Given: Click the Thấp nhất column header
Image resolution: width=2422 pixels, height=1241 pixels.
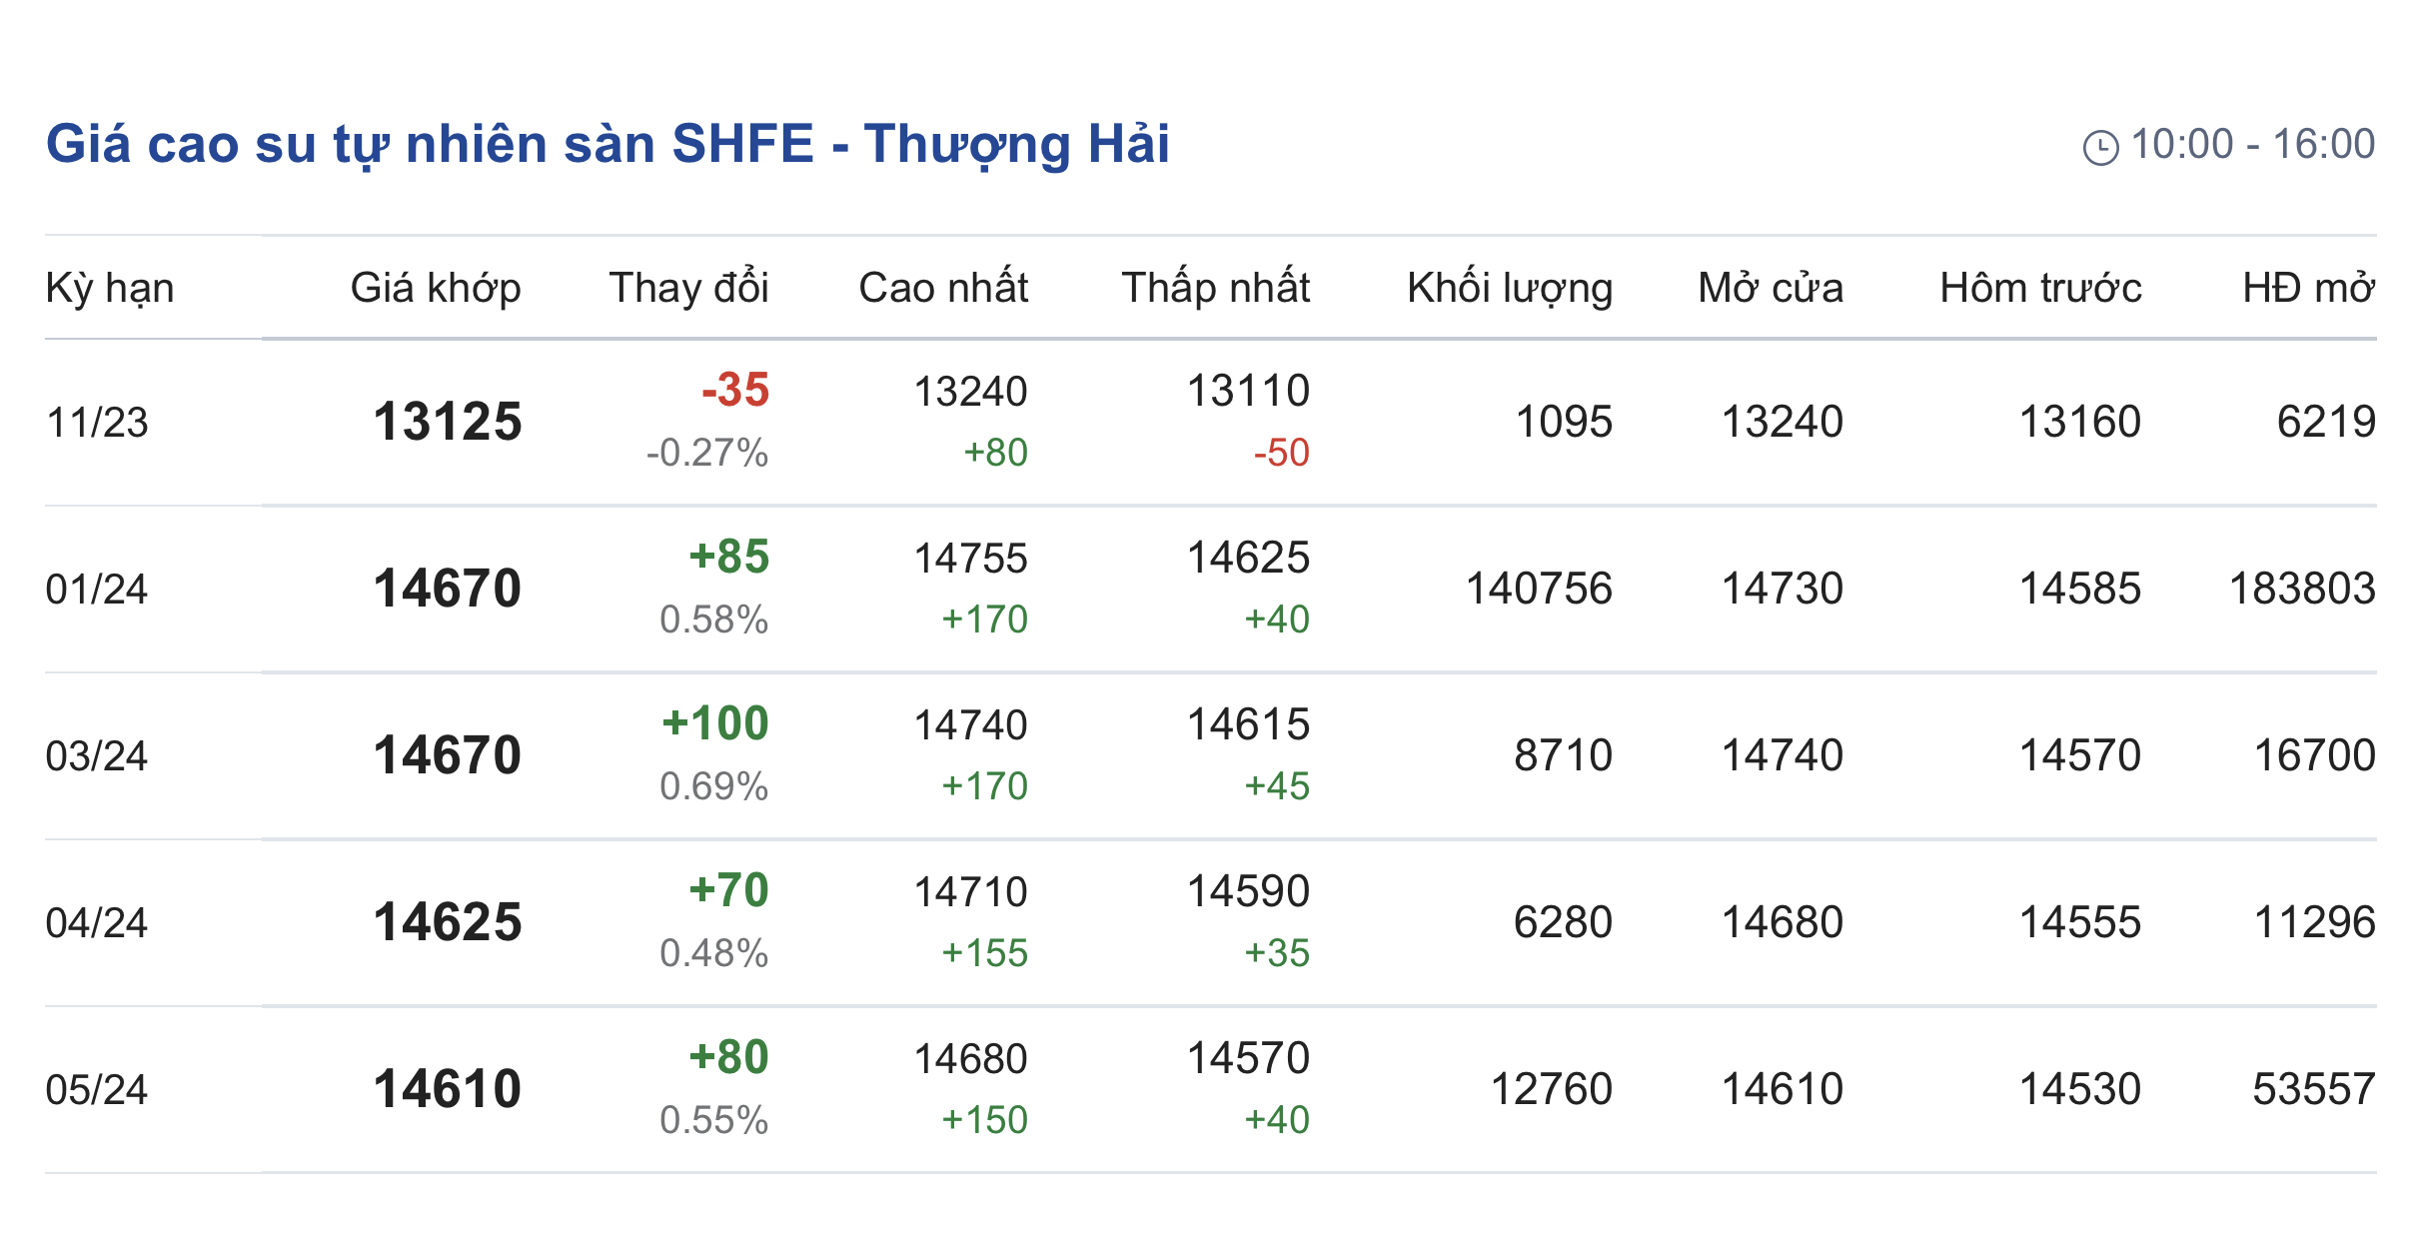Looking at the screenshot, I should pyautogui.click(x=1215, y=288).
